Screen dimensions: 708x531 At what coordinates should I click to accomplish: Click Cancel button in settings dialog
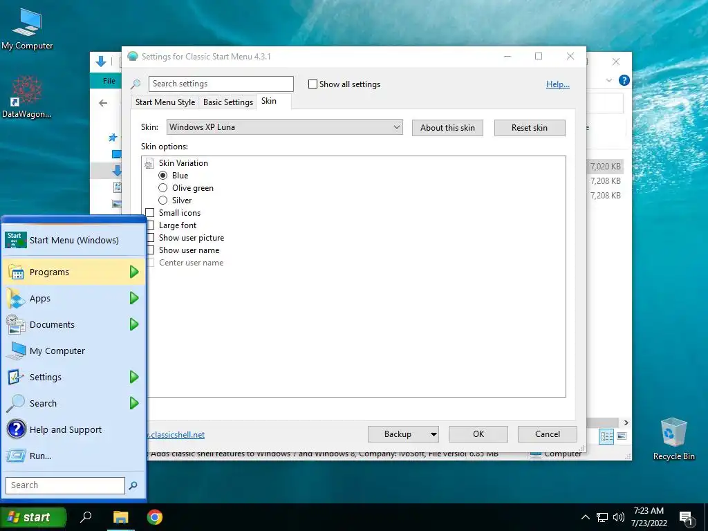[x=548, y=434]
